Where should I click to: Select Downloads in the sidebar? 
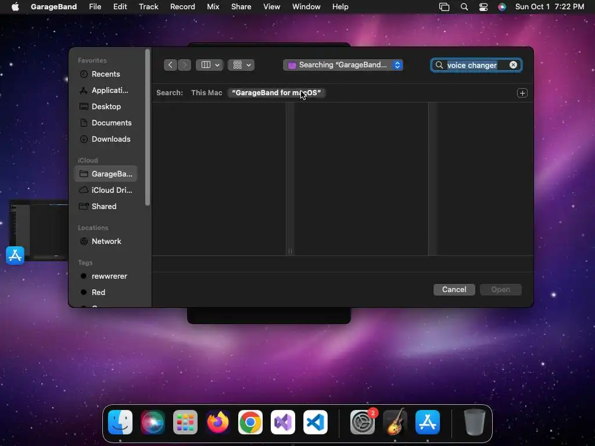(106, 139)
